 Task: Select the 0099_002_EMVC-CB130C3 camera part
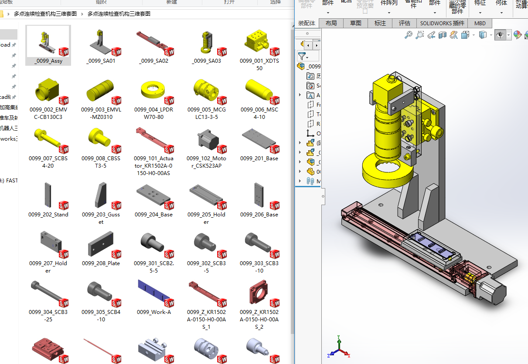48,98
